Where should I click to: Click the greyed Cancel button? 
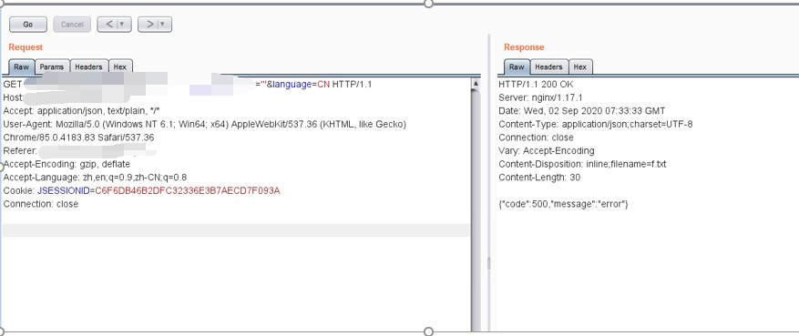pos(72,25)
